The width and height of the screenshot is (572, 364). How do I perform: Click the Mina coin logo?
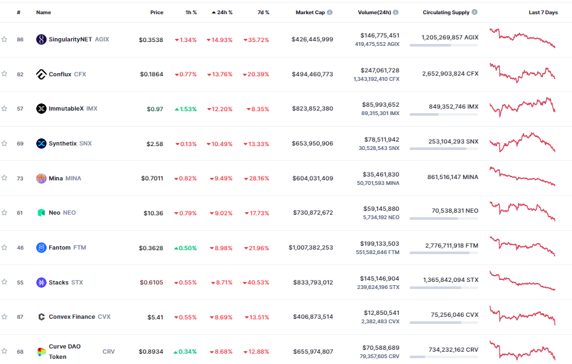[x=41, y=178]
